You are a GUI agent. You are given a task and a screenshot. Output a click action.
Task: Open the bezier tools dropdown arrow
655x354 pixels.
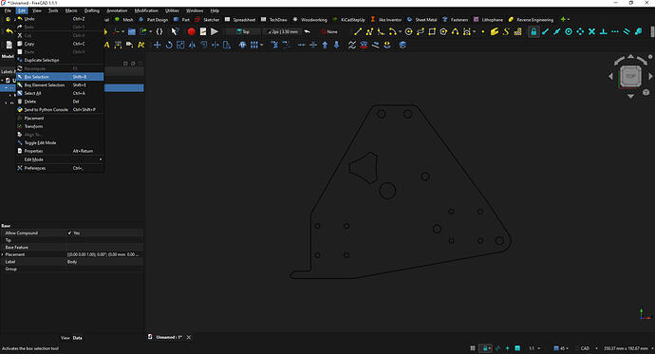(x=474, y=31)
